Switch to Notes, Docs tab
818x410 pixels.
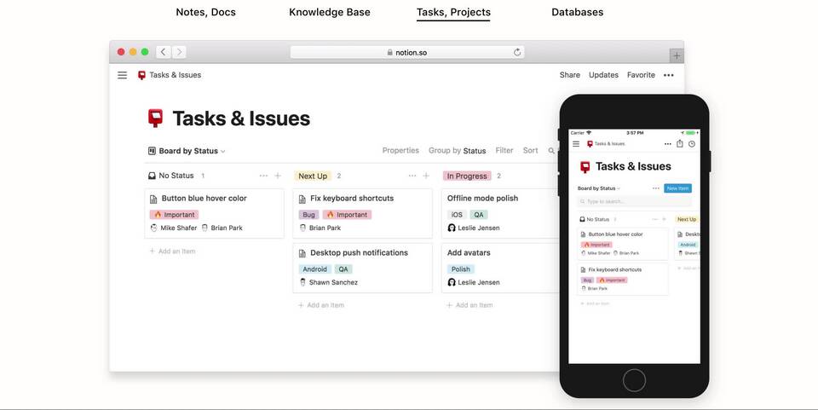205,12
